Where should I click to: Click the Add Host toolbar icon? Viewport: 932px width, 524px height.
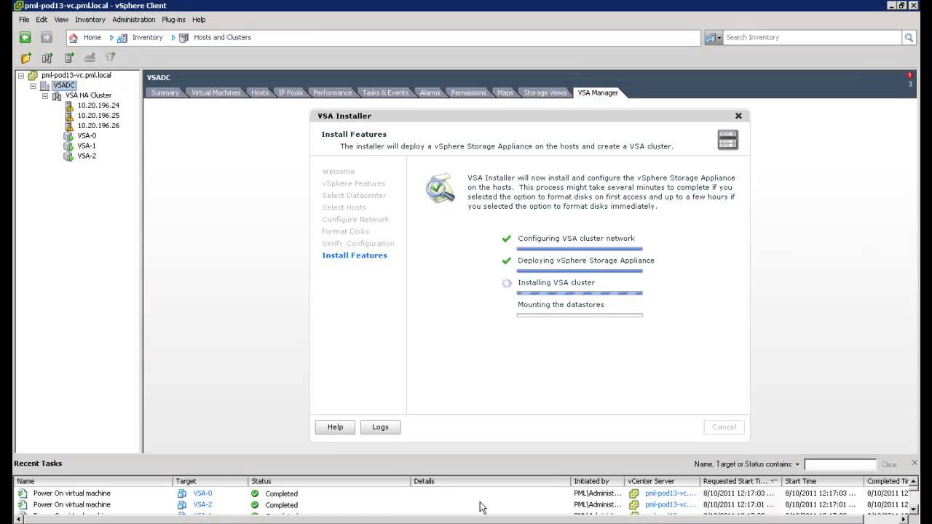tap(69, 57)
